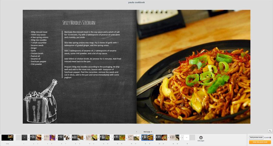Open the Cover thumbnail
273x146 pixels.
click(7, 138)
